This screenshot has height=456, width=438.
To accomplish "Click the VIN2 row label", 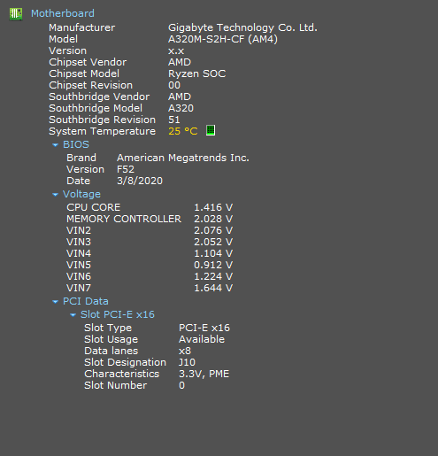I will (x=79, y=230).
